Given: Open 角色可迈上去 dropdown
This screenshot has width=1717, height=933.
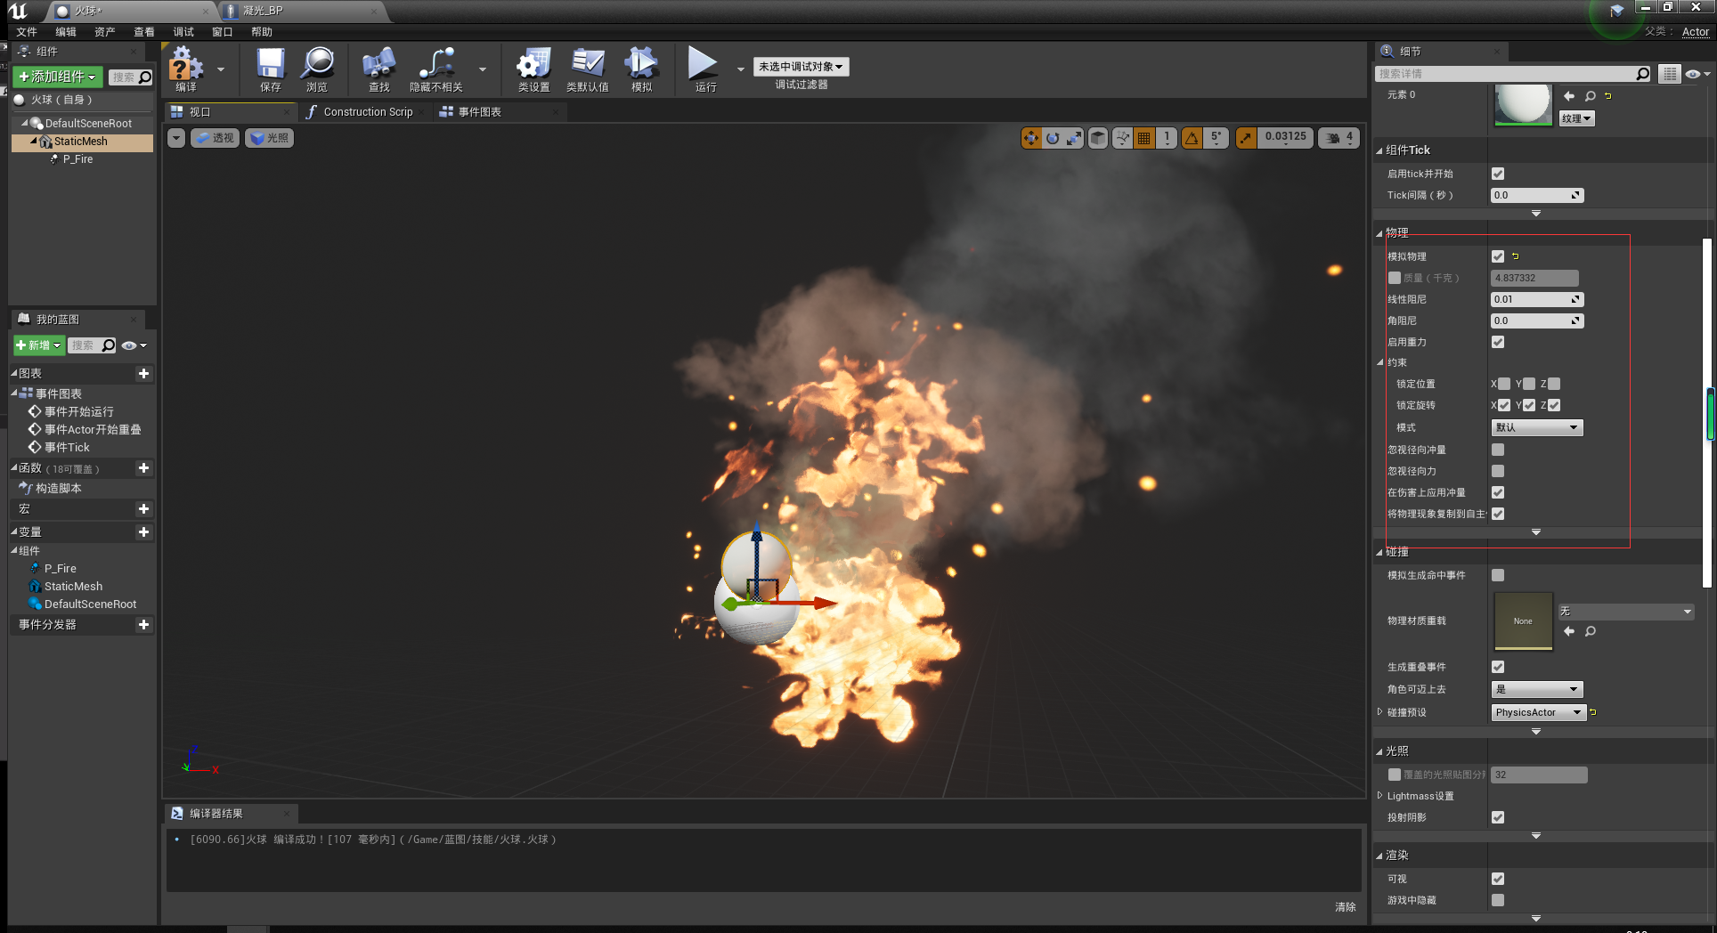Looking at the screenshot, I should (x=1537, y=689).
